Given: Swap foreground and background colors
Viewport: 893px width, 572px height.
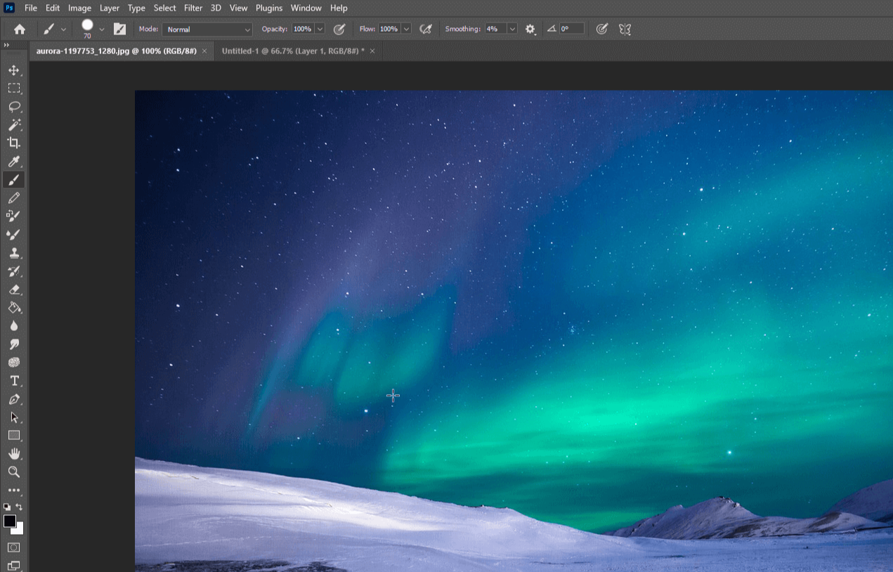Looking at the screenshot, I should tap(19, 507).
